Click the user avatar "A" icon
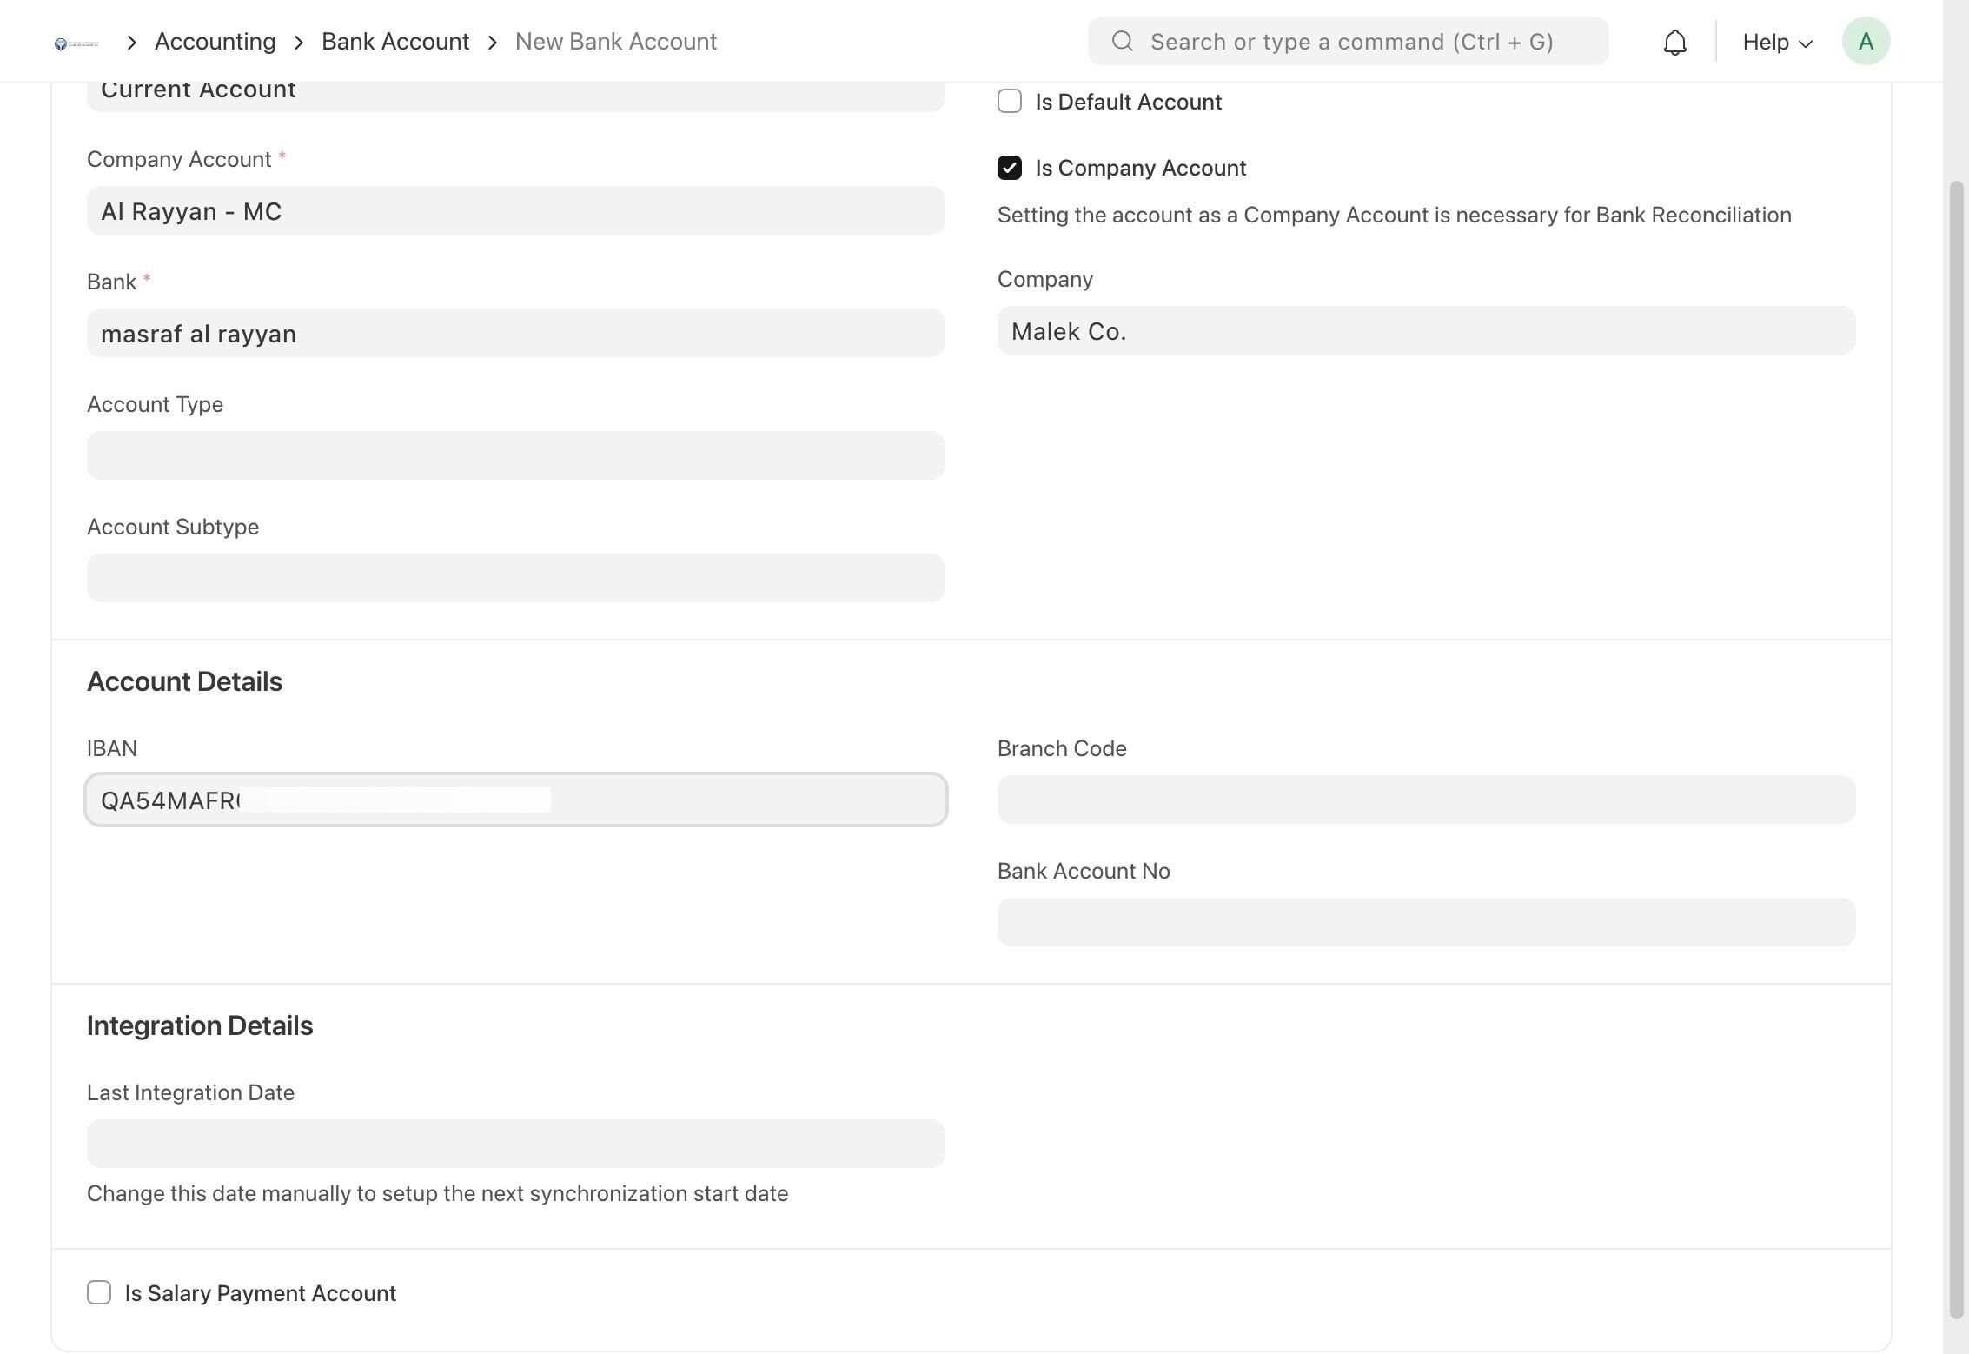 coord(1866,41)
